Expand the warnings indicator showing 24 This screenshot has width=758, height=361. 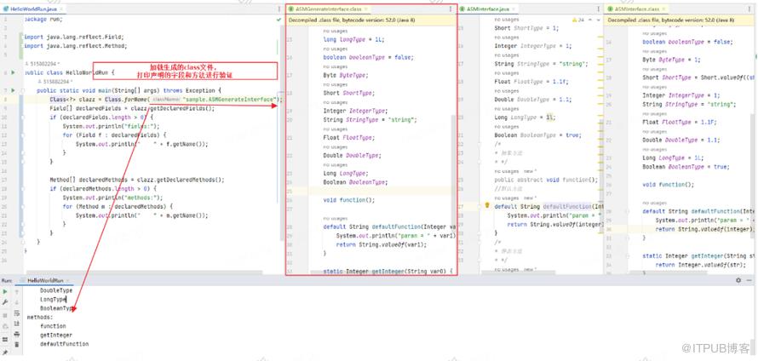point(578,20)
